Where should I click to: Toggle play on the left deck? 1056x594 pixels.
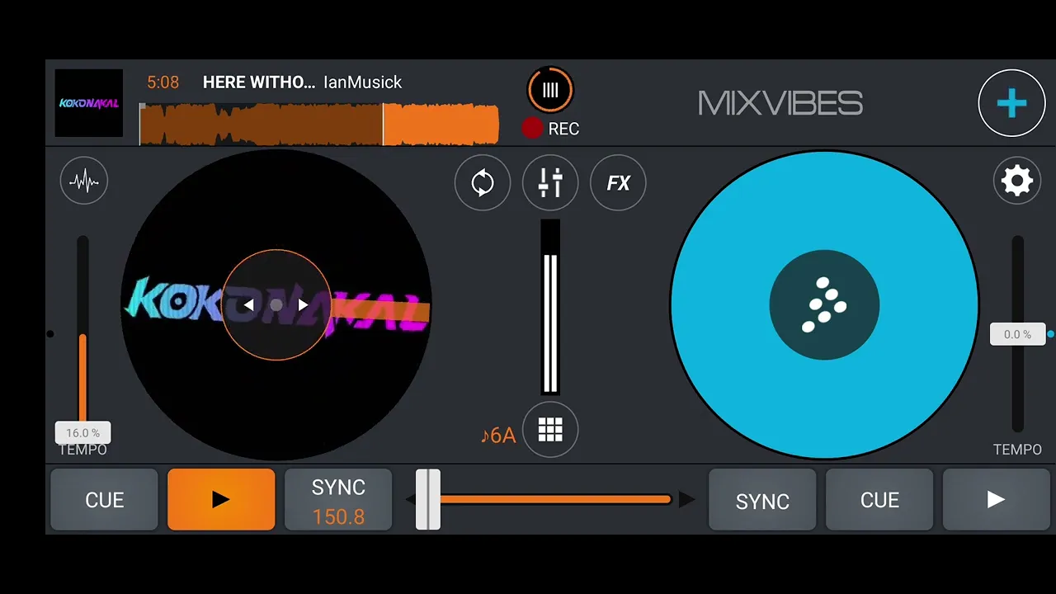click(221, 499)
